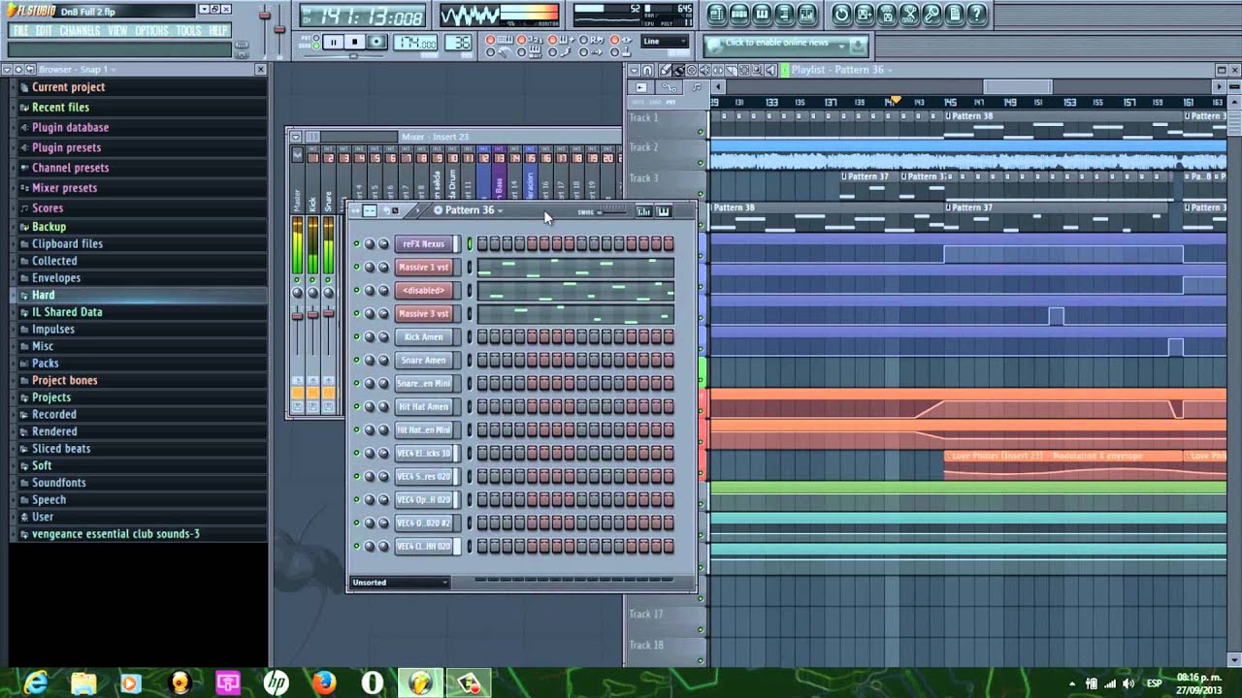Viewport: 1242px width, 698px height.
Task: Click the question mark Help toolbar icon
Action: [977, 15]
